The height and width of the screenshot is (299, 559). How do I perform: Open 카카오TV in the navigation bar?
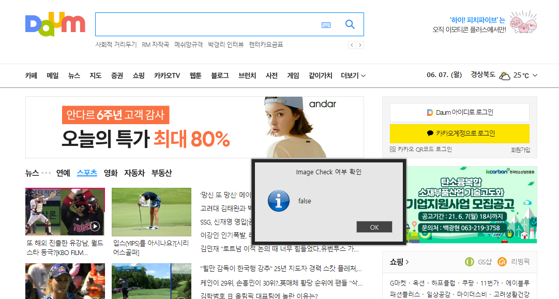167,76
